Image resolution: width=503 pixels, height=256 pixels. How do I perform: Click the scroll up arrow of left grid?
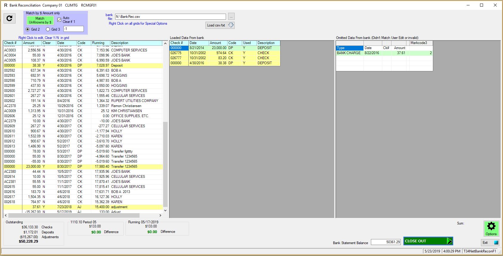(165, 43)
